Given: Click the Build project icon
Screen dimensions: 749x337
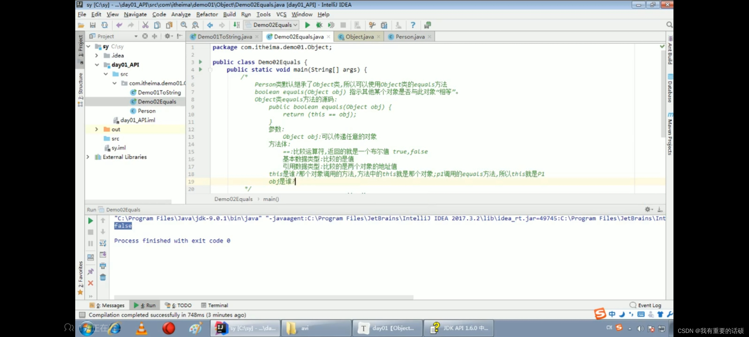Looking at the screenshot, I should click(x=237, y=25).
